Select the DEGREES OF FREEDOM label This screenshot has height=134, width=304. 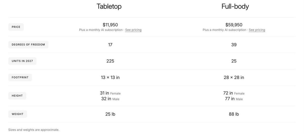pos(28,45)
